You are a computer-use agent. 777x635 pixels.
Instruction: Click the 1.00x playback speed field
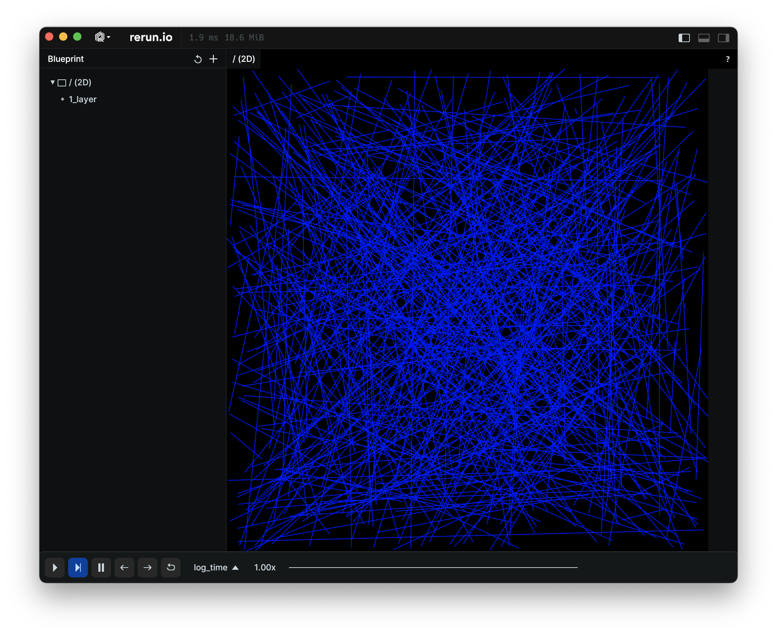point(265,567)
